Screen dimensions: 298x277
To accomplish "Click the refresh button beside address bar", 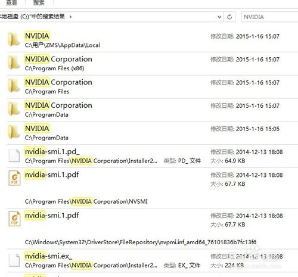I will point(229,17).
